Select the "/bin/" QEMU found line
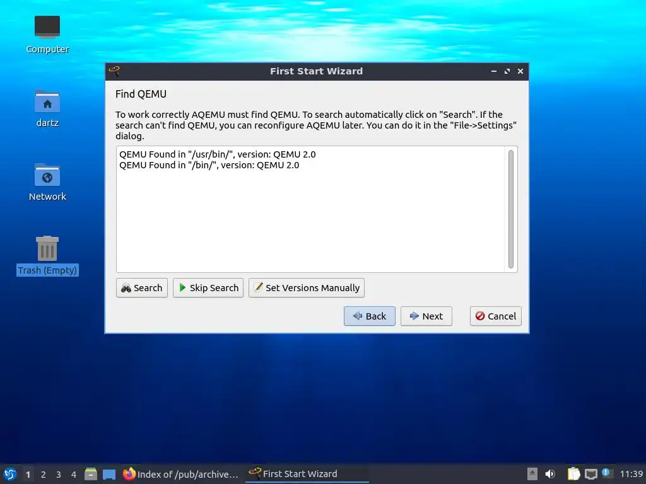 pos(209,165)
